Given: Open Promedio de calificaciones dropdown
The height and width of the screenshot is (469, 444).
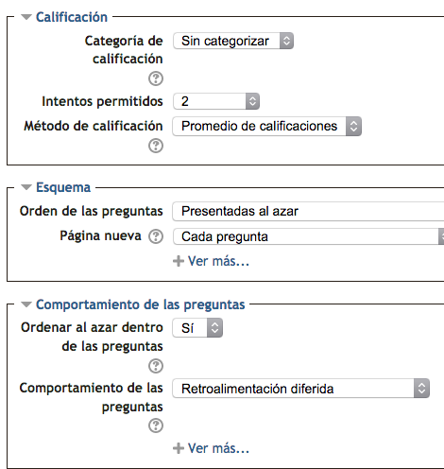Looking at the screenshot, I should (x=267, y=126).
